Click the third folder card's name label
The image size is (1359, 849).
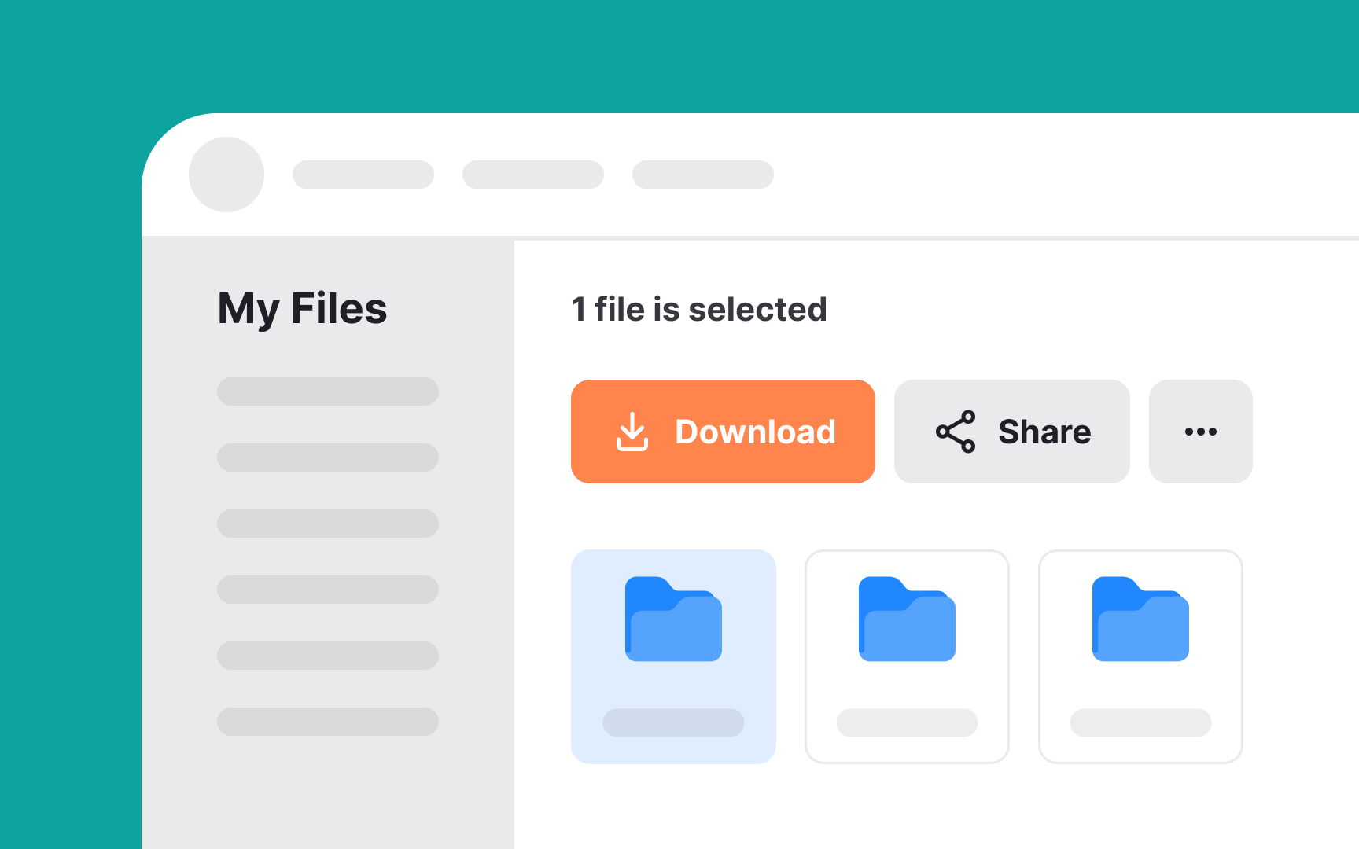1140,722
